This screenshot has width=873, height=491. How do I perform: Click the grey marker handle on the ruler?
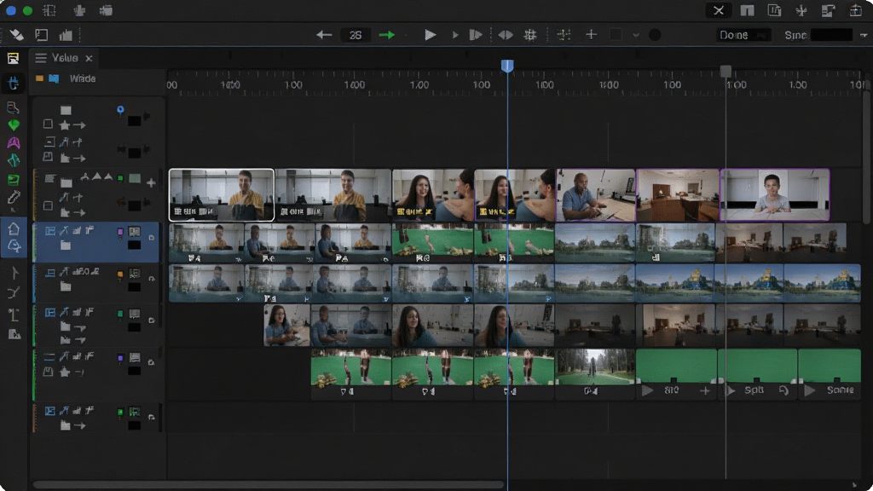(x=726, y=72)
